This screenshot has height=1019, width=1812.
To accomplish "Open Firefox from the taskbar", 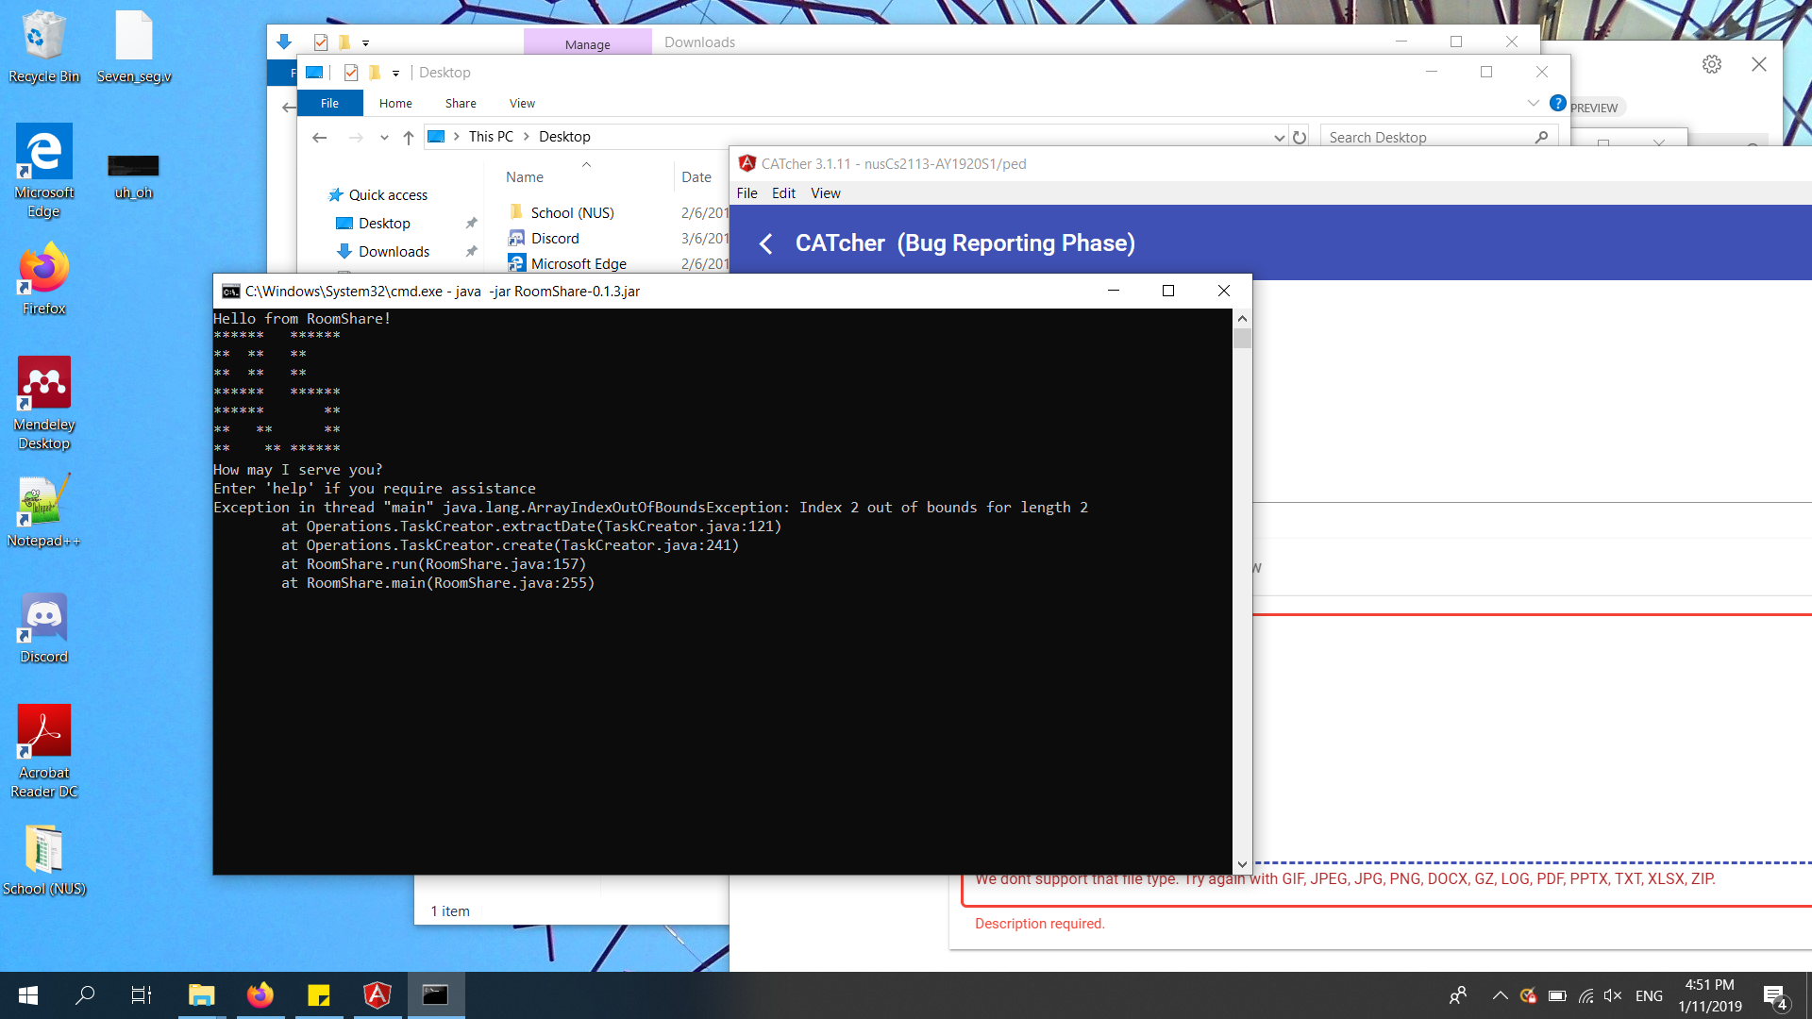I will (x=260, y=995).
